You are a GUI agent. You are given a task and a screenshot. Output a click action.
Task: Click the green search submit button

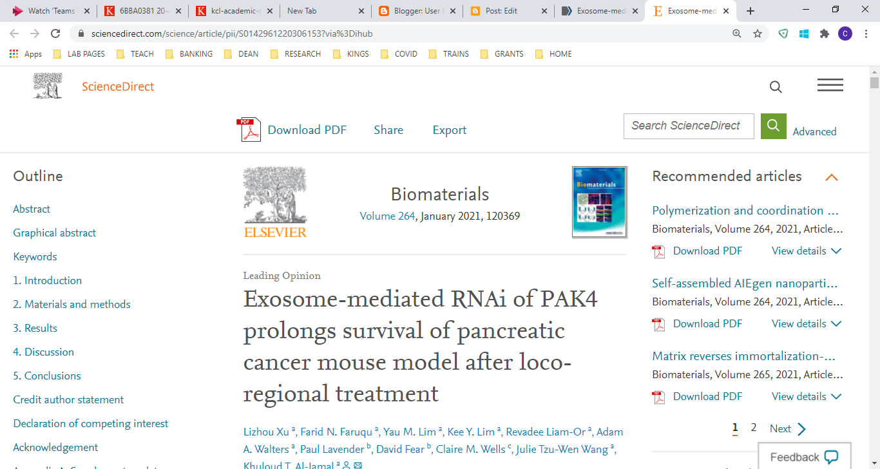point(774,126)
